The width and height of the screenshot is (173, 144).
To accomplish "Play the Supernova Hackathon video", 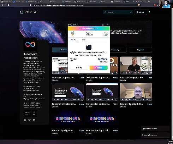I will click(54, 99).
